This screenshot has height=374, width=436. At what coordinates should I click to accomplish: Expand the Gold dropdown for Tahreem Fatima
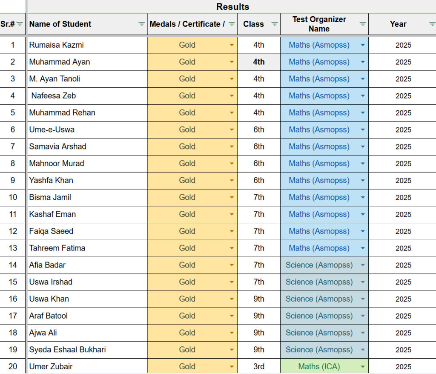pyautogui.click(x=232, y=248)
